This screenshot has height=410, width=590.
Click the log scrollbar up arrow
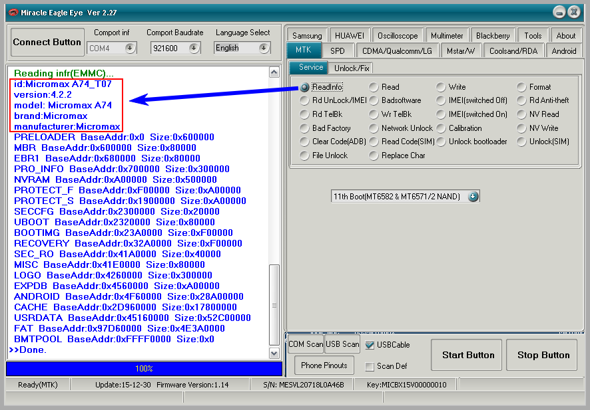(274, 72)
